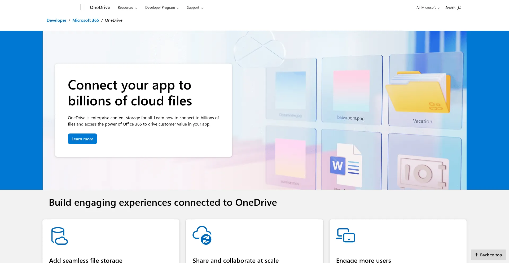Open the Developer breadcrumb link

(x=56, y=20)
